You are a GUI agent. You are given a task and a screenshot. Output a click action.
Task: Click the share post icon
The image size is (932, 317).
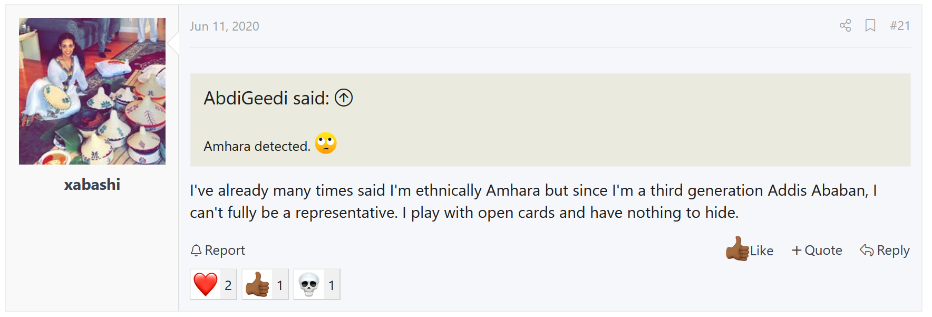[845, 25]
